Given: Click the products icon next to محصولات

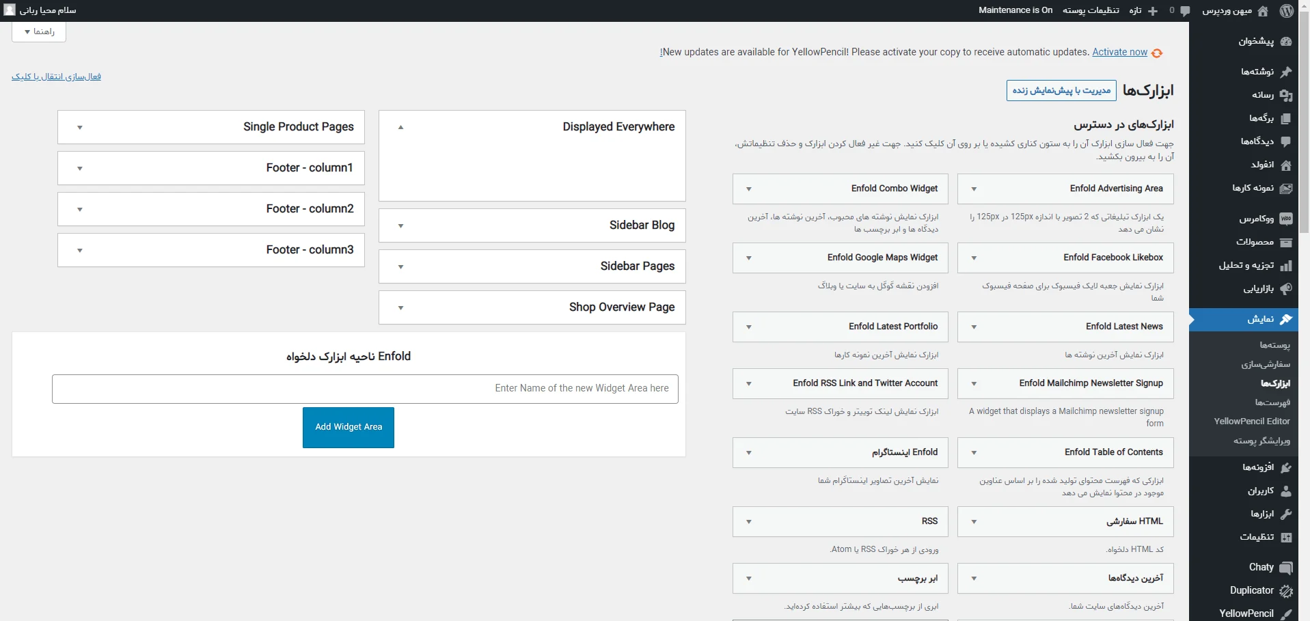Looking at the screenshot, I should (x=1286, y=242).
